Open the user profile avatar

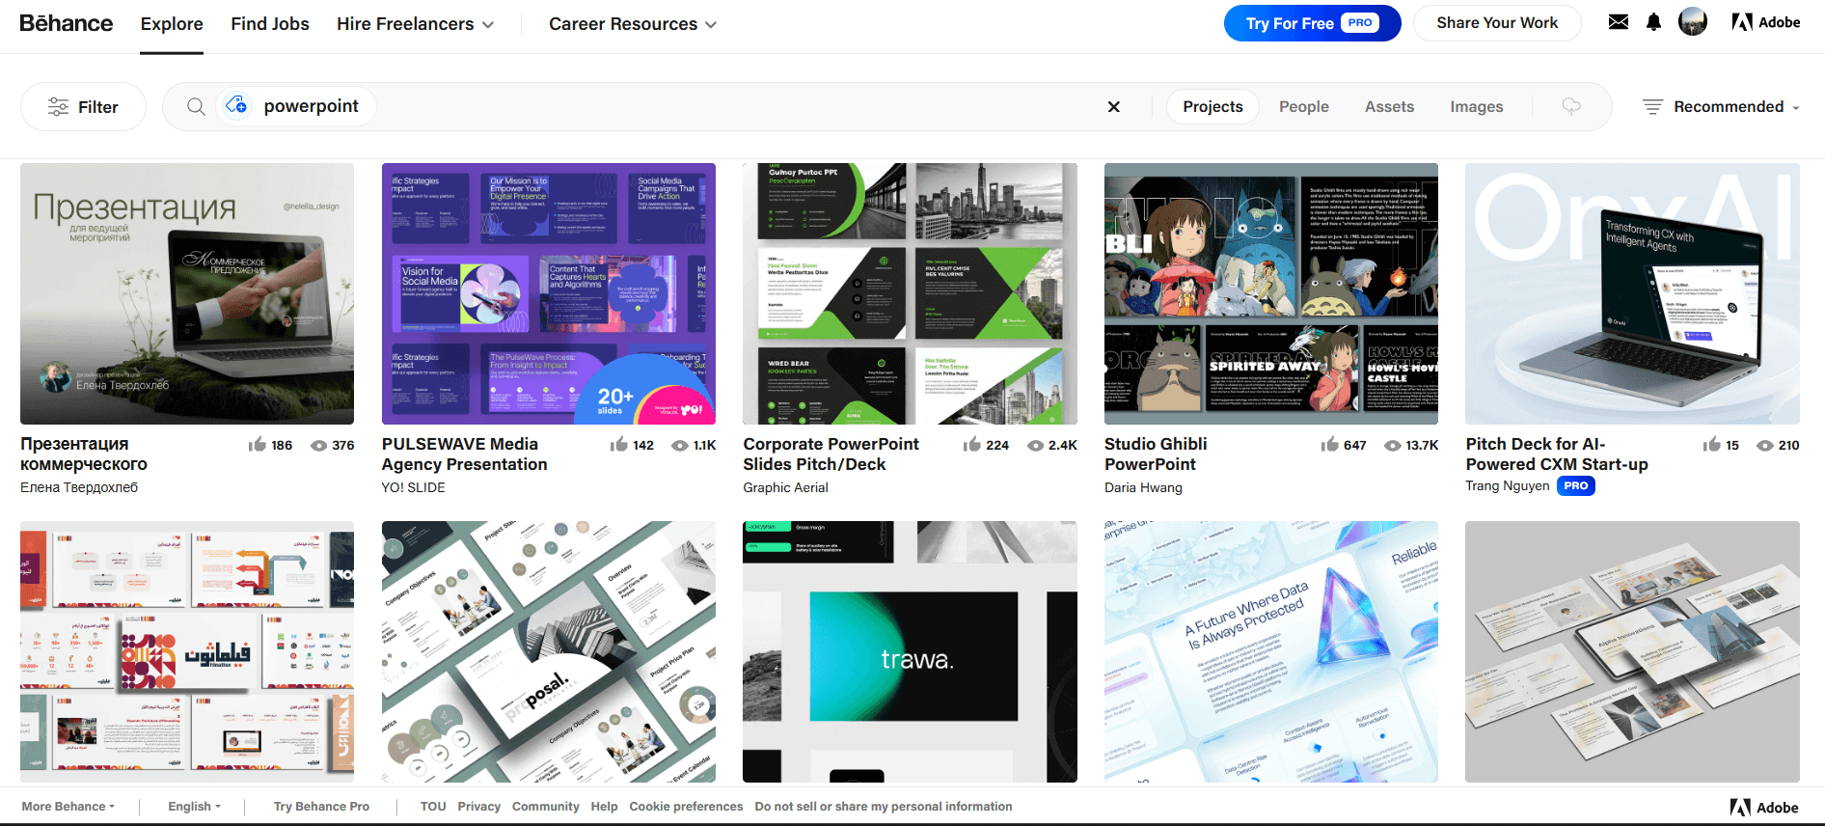pos(1693,22)
